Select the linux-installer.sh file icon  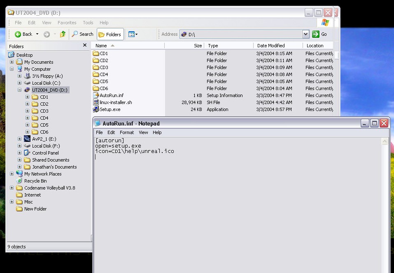96,102
